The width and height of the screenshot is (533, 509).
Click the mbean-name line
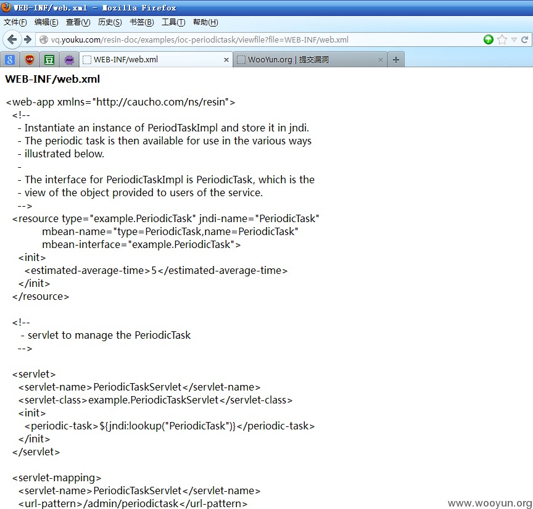tap(170, 231)
